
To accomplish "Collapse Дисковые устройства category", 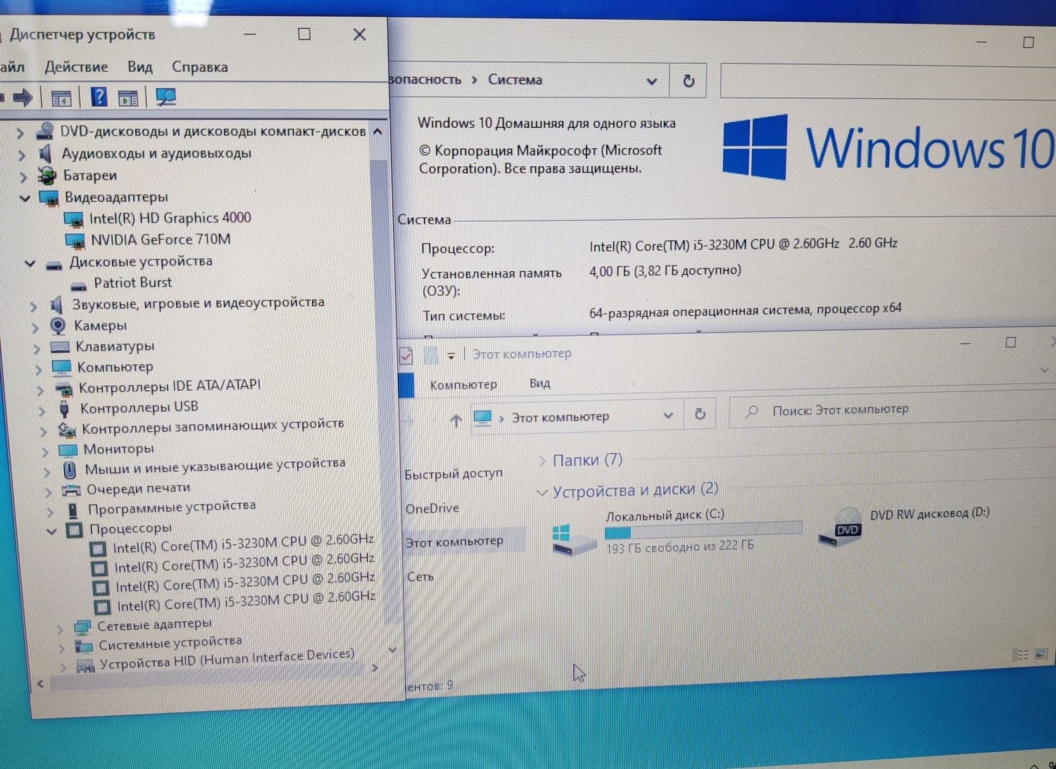I will tap(30, 263).
